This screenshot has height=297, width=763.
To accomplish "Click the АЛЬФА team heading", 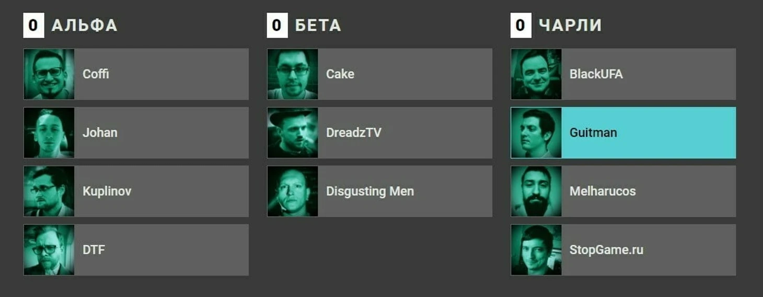I will point(84,26).
